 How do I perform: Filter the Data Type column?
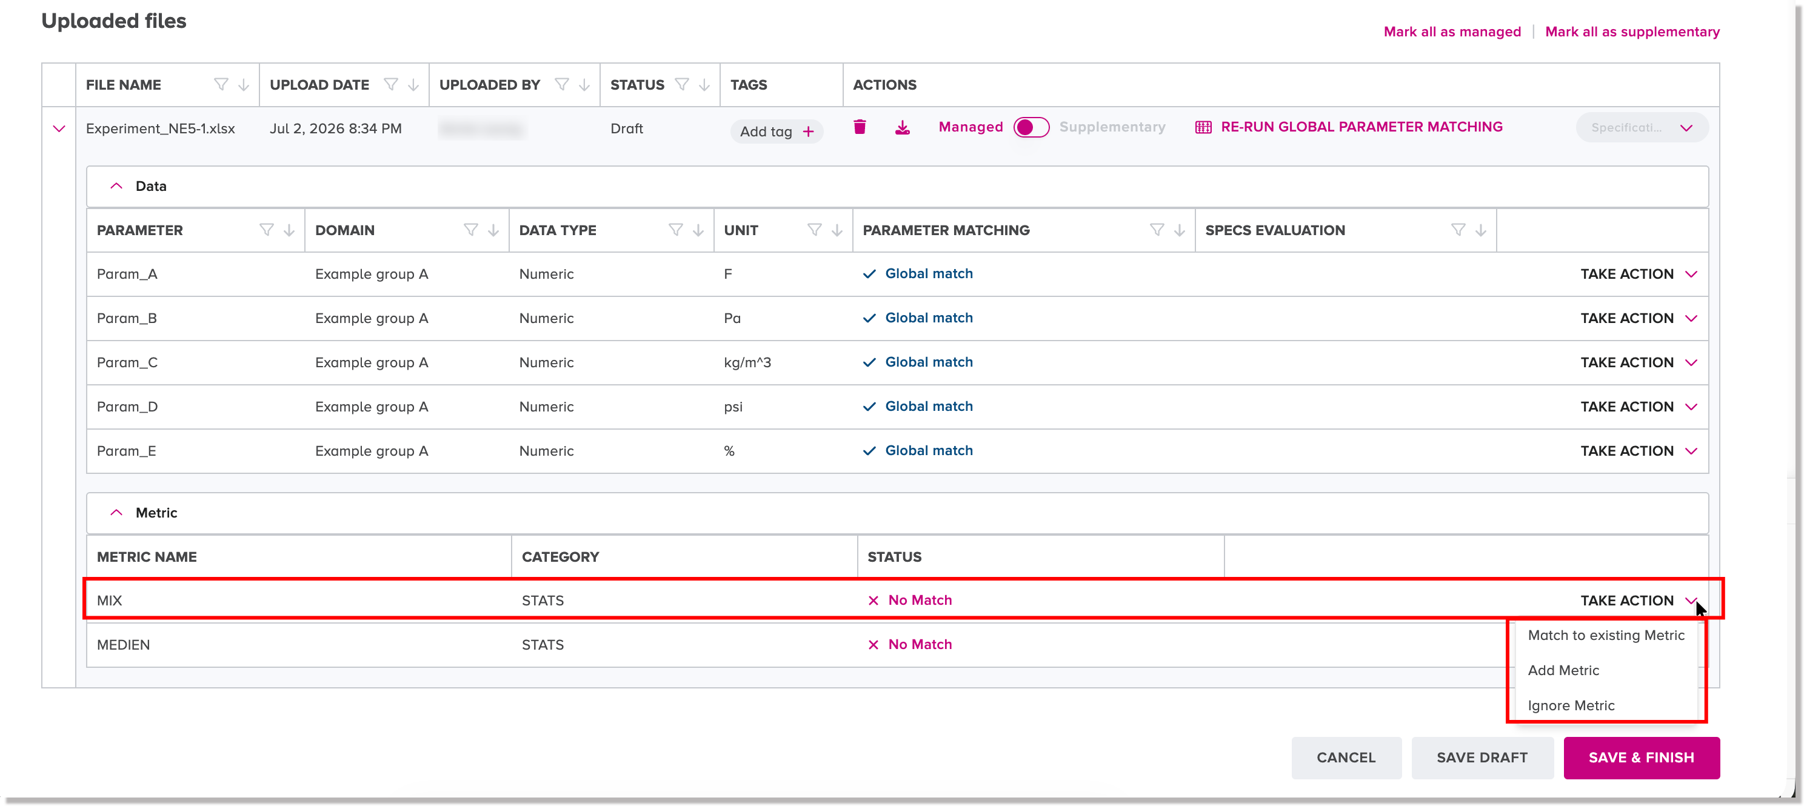pos(676,230)
